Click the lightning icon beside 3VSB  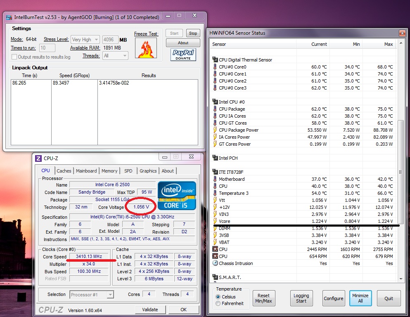(215, 235)
